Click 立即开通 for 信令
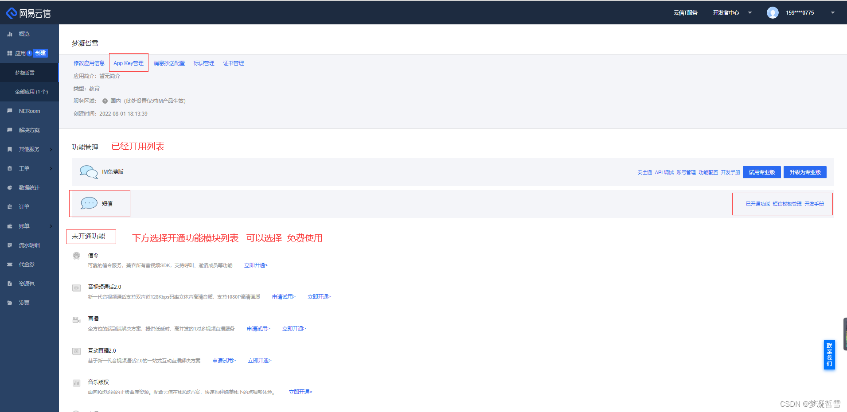Image resolution: width=847 pixels, height=412 pixels. (x=256, y=265)
